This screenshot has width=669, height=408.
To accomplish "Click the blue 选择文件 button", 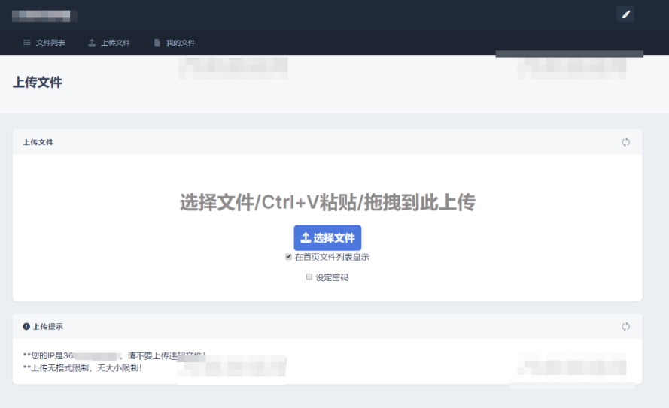I will (x=327, y=237).
